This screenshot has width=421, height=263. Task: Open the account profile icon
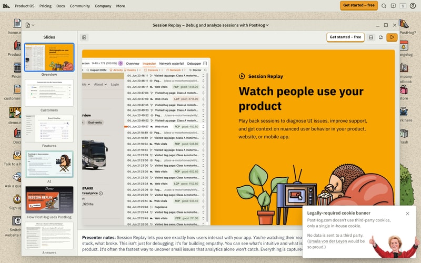pos(413,6)
